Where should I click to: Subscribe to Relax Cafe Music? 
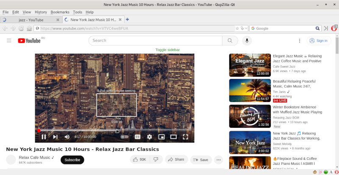point(72,160)
